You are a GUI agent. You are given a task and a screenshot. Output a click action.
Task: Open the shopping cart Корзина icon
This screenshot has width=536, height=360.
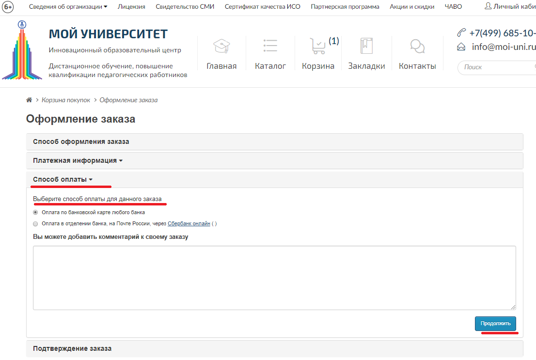(318, 46)
